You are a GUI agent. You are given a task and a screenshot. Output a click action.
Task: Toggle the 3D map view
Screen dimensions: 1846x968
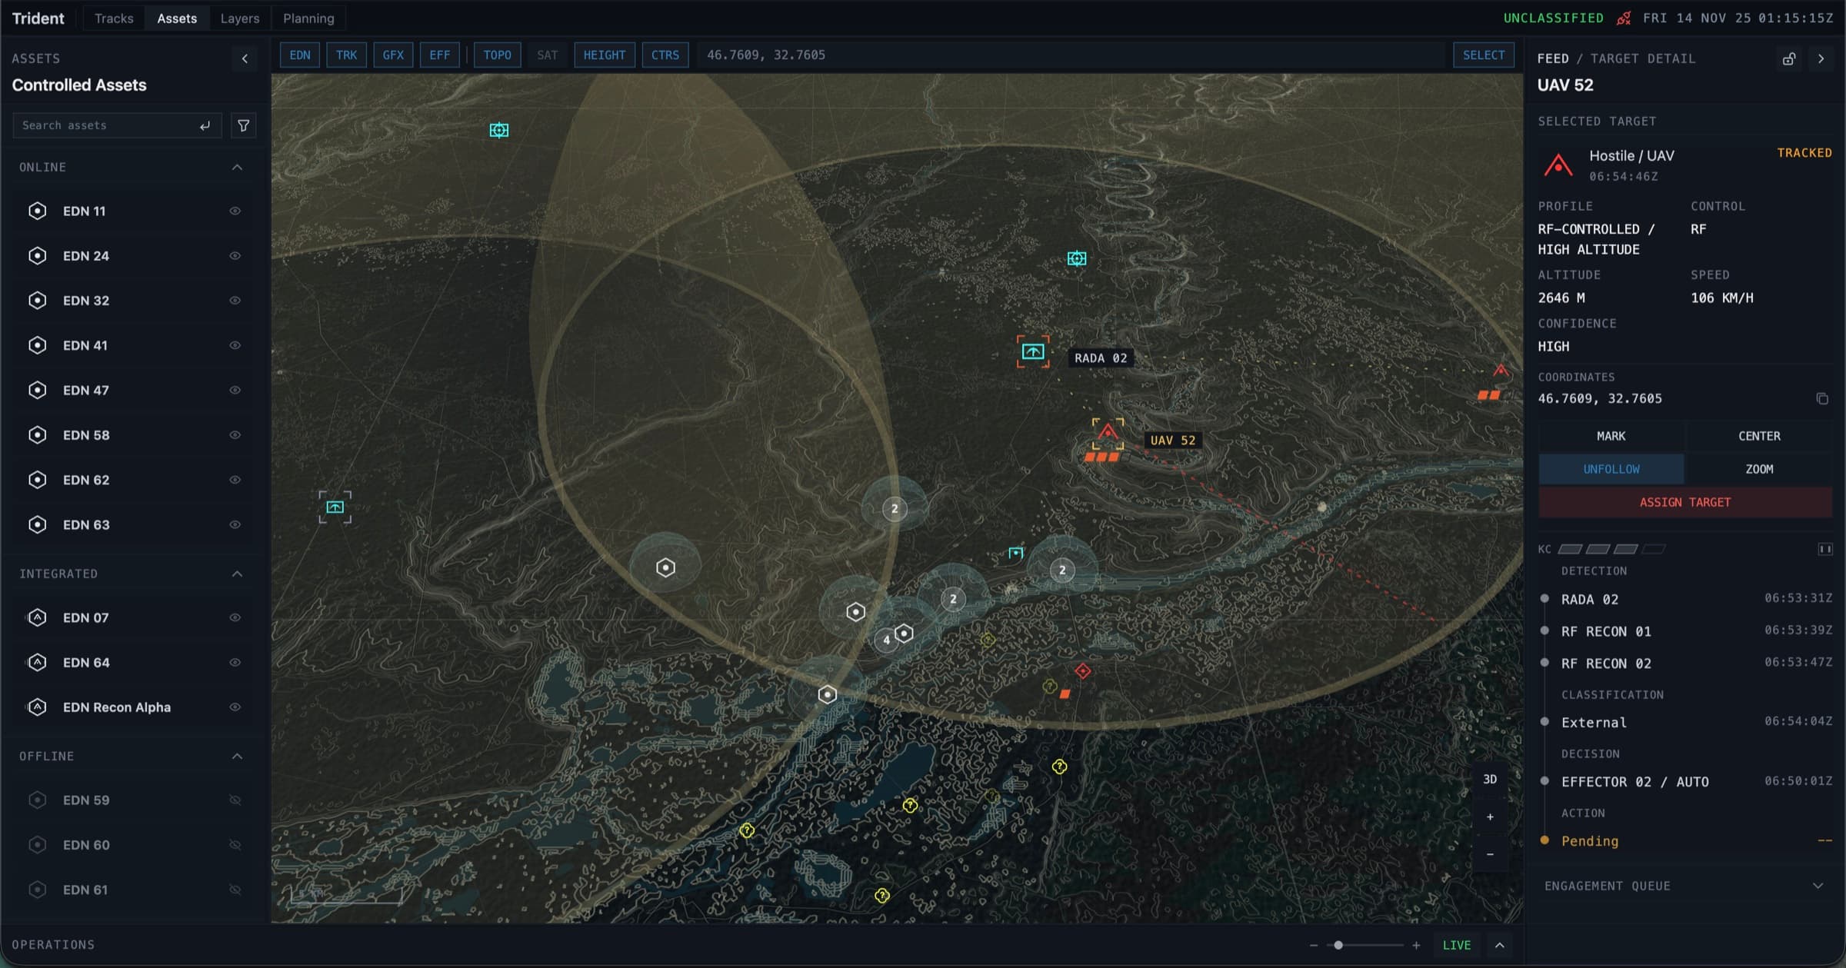1490,780
